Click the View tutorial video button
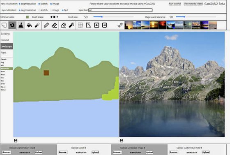230x155 pixels. pyautogui.click(x=193, y=4)
